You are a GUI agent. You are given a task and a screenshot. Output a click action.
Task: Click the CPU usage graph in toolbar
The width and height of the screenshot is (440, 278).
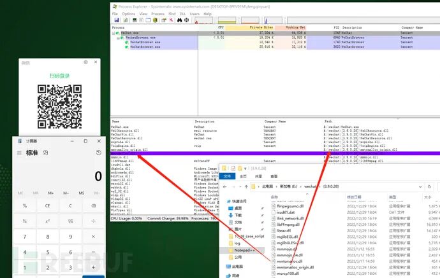pos(203,20)
